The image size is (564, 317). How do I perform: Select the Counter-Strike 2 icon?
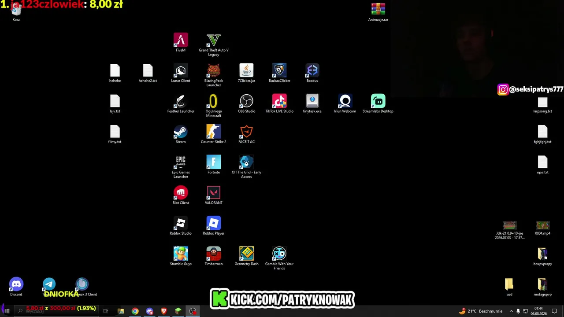[x=214, y=134]
